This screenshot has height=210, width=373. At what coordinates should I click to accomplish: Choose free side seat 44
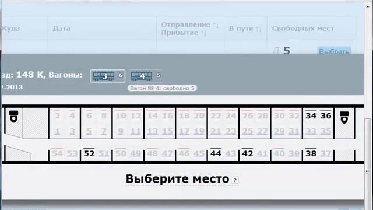pos(216,153)
